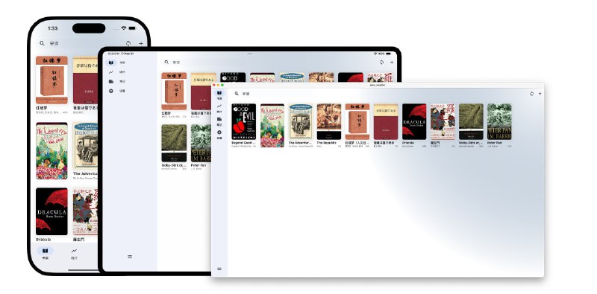Click search magnifier on tablet
Image resolution: width=597 pixels, height=294 pixels.
coord(166,62)
